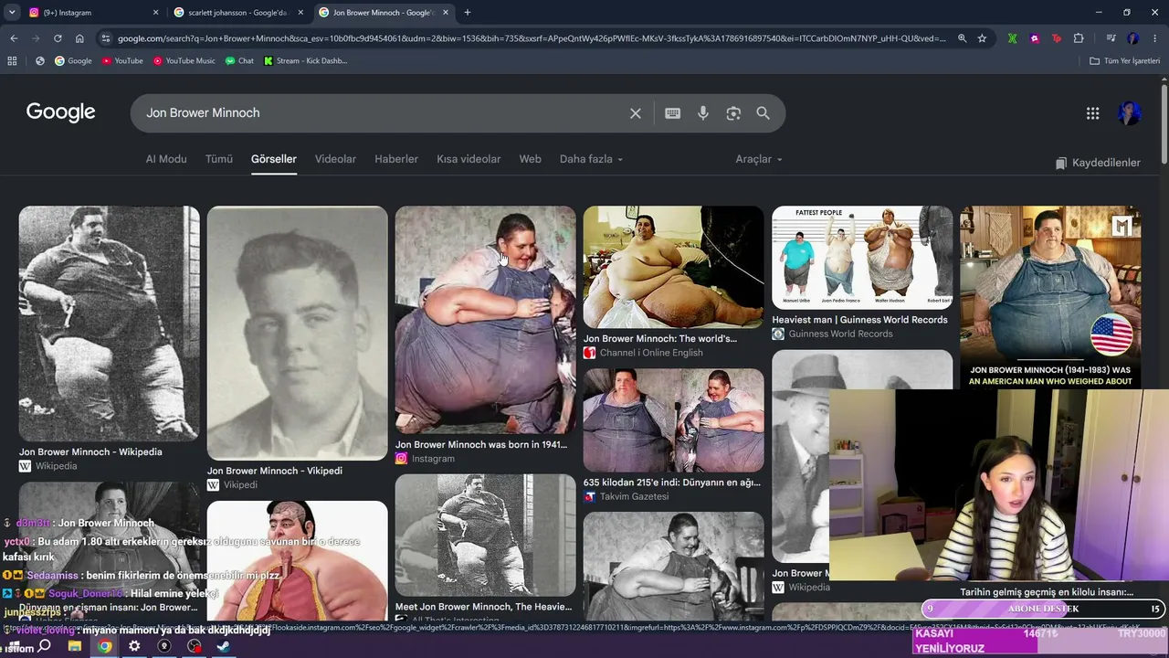Open the browser home page

point(79,38)
